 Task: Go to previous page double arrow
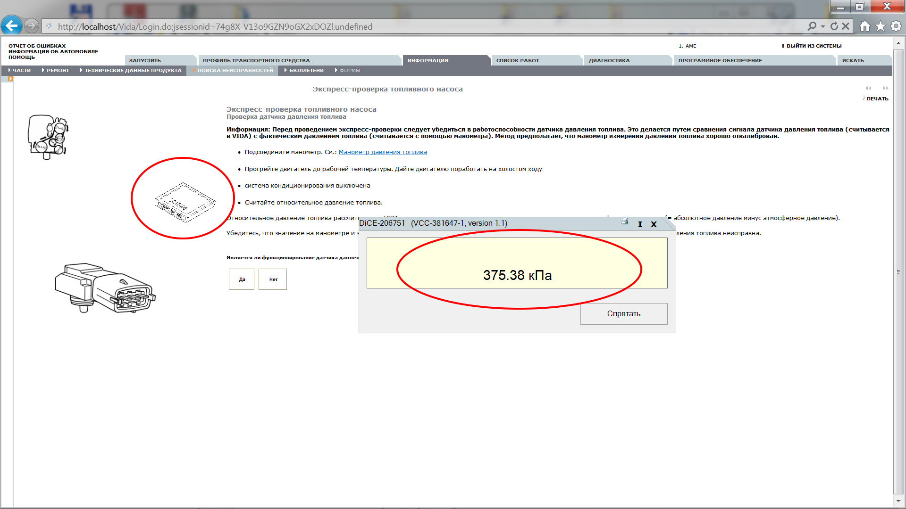(868, 88)
